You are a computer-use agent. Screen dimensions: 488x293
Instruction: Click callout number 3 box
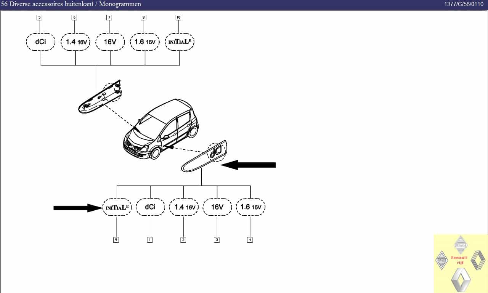coord(217,240)
